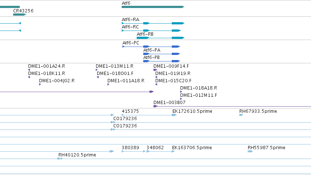This screenshot has width=311, height=175.
Task: Select the DME1-018O01.F marker
Action: [98, 77]
